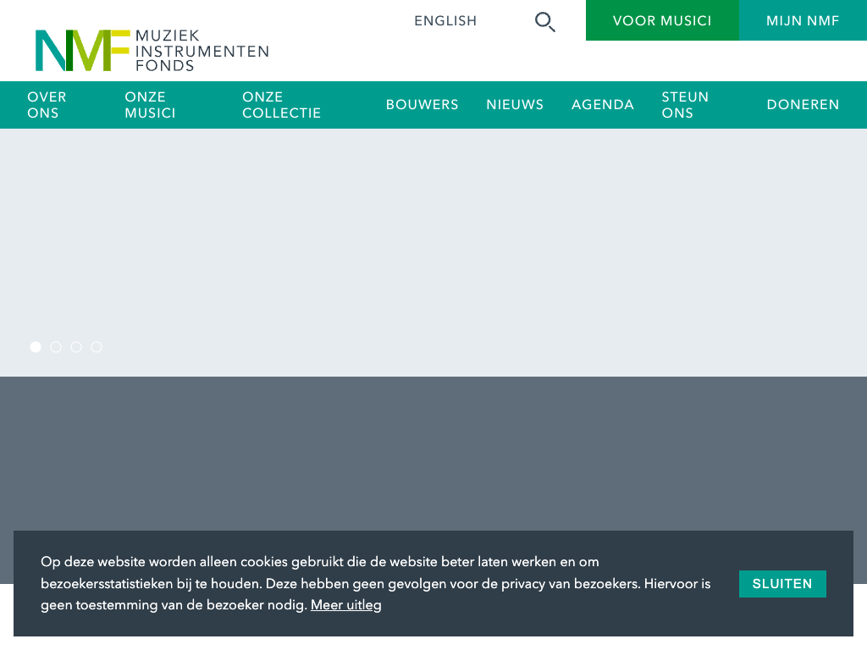View the Agenda page
The image size is (867, 650).
coord(603,105)
